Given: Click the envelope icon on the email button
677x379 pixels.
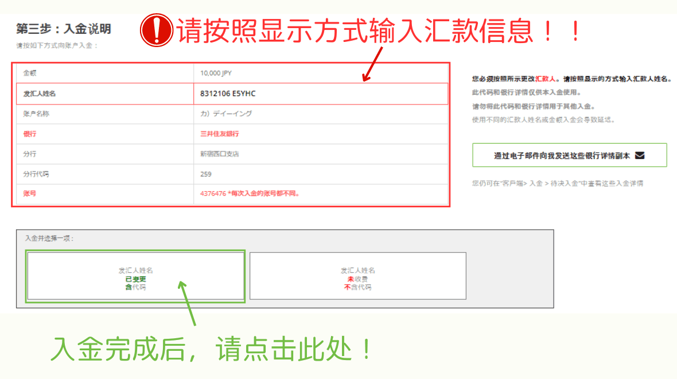Looking at the screenshot, I should tap(641, 155).
